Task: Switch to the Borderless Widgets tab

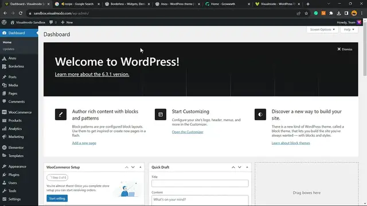Action: [127, 4]
